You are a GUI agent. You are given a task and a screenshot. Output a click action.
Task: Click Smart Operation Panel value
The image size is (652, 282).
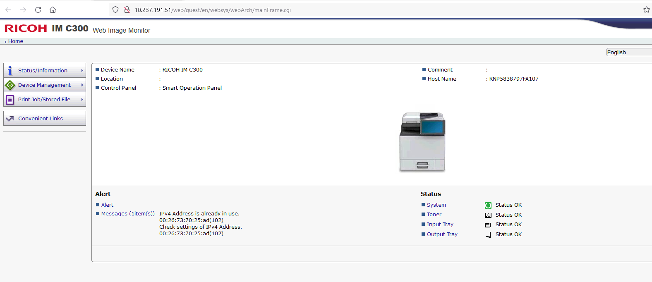192,88
